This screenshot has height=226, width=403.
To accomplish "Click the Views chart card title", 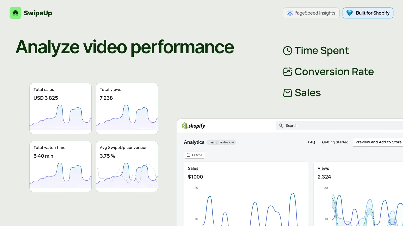I will [323, 168].
